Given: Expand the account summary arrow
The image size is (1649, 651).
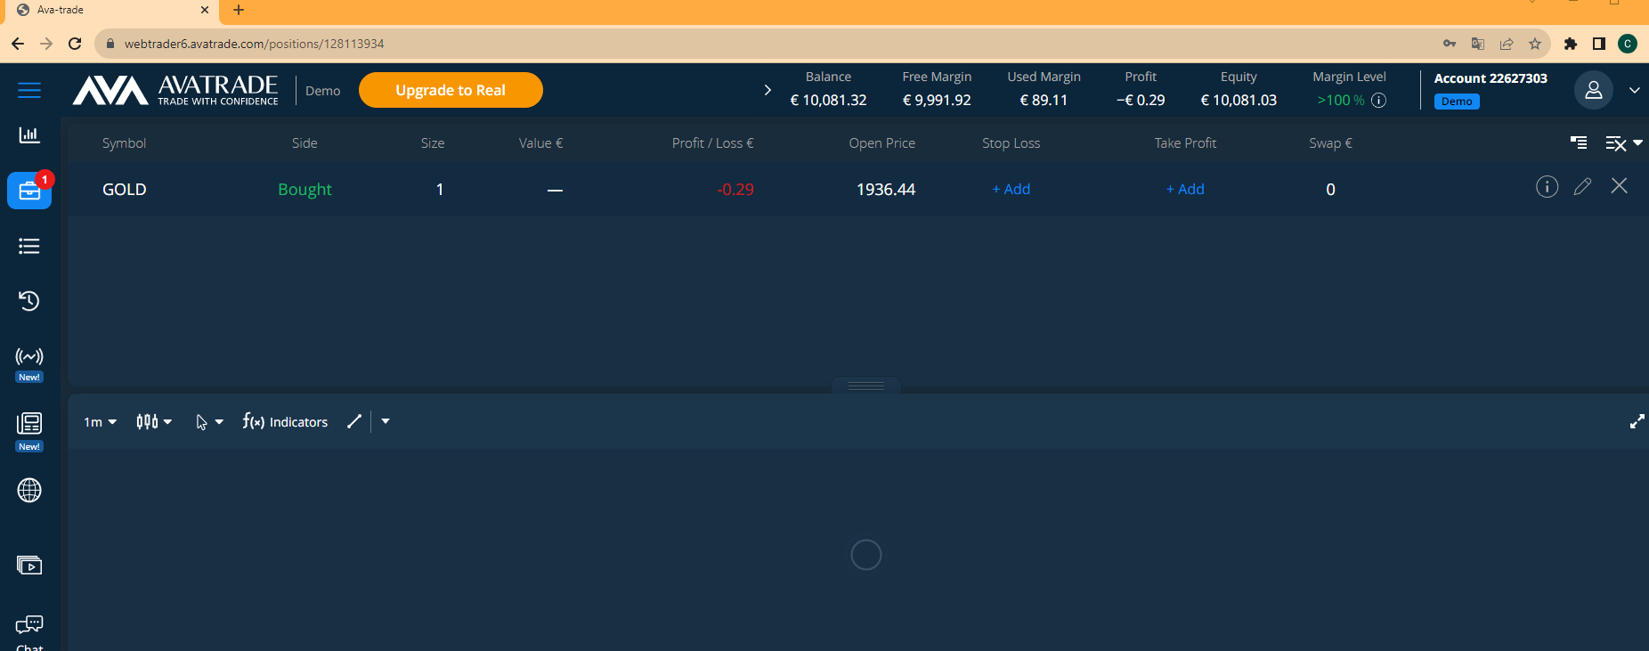Looking at the screenshot, I should 768,90.
